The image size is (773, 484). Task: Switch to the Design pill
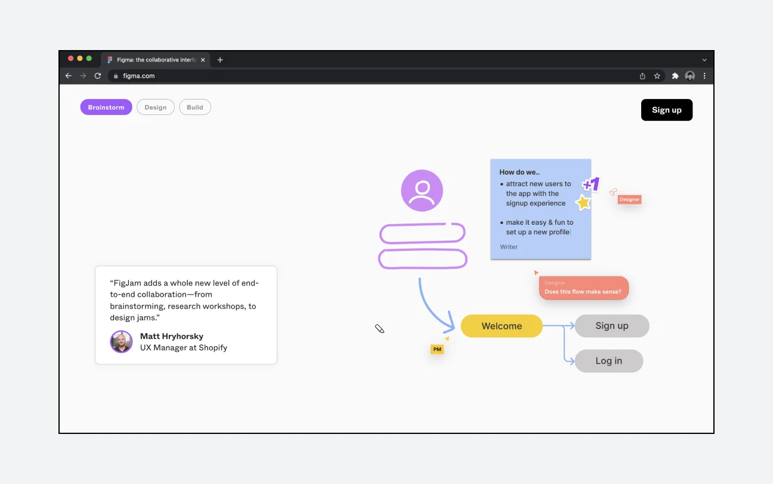(x=156, y=107)
